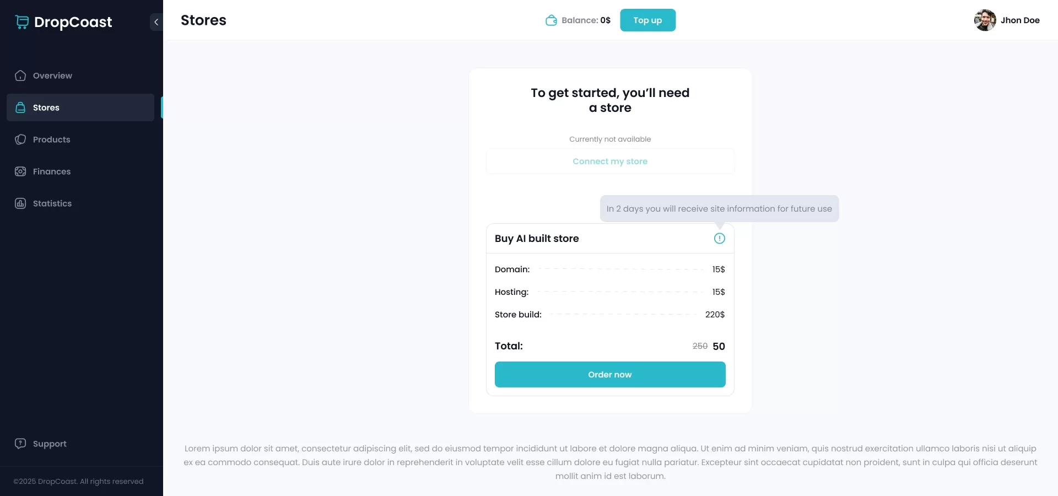
Task: Click the wallet balance icon
Action: (x=551, y=20)
